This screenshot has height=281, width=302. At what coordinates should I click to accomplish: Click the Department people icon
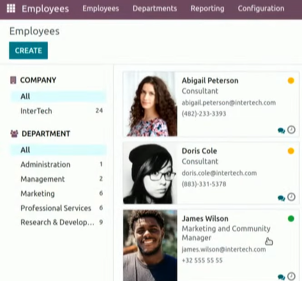[14, 133]
